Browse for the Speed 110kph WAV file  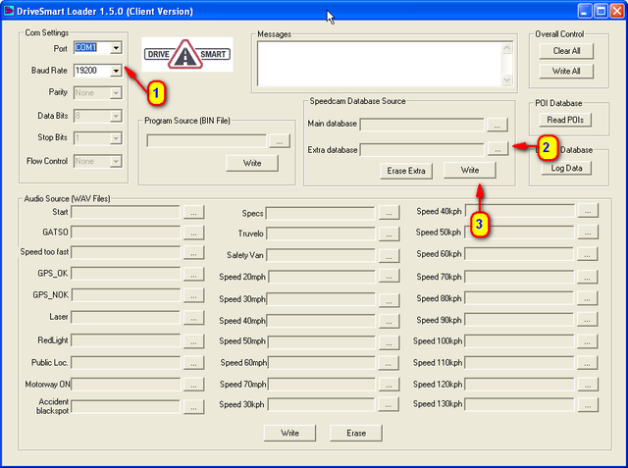[x=587, y=363]
